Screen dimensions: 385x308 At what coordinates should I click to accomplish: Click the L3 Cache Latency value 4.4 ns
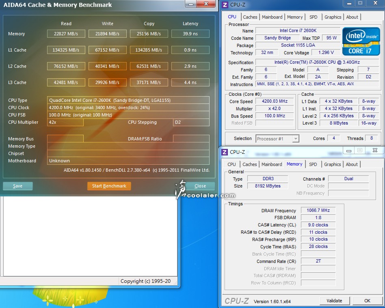[190, 82]
